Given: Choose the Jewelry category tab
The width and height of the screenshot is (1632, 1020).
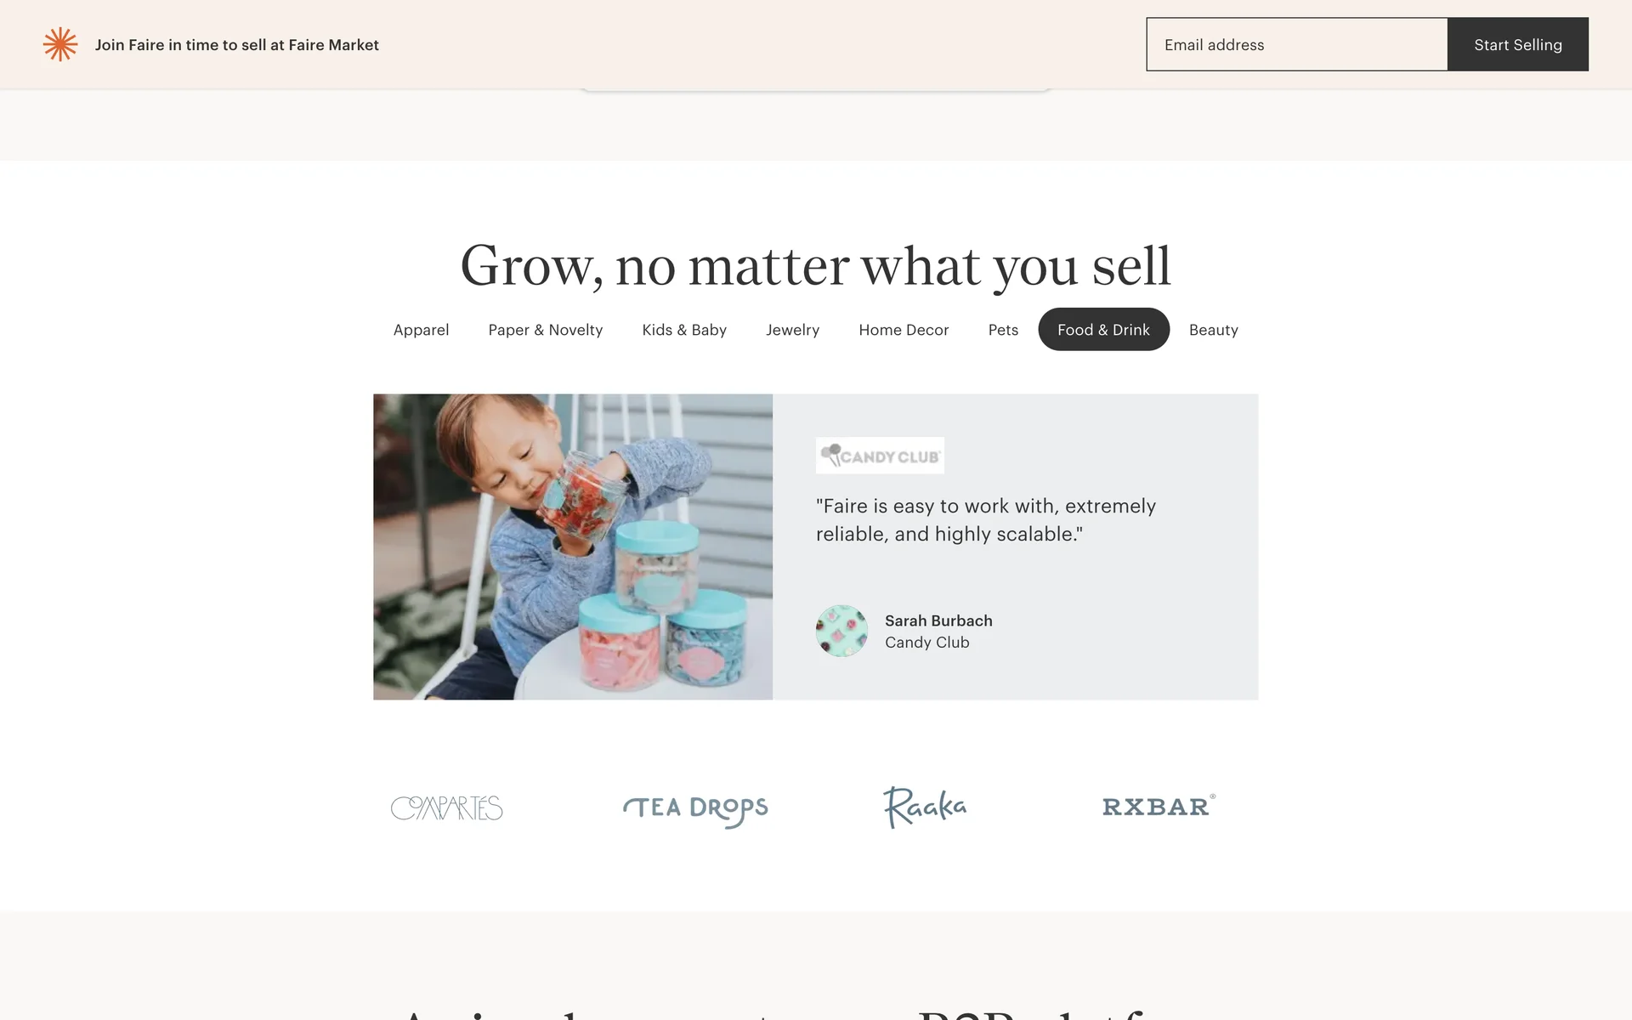Looking at the screenshot, I should point(792,330).
